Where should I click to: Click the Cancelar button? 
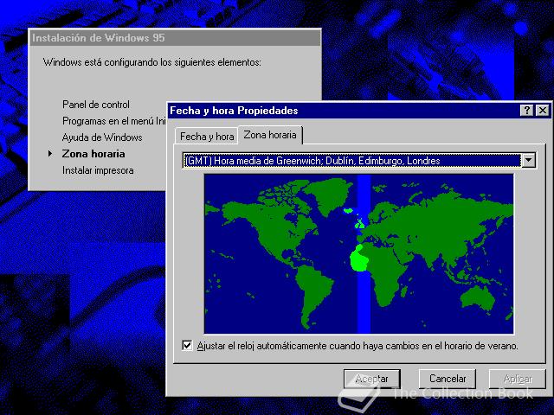448,379
